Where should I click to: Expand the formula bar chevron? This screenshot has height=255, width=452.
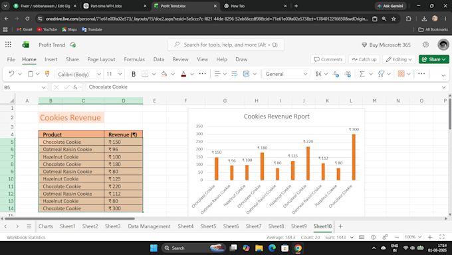click(x=443, y=87)
